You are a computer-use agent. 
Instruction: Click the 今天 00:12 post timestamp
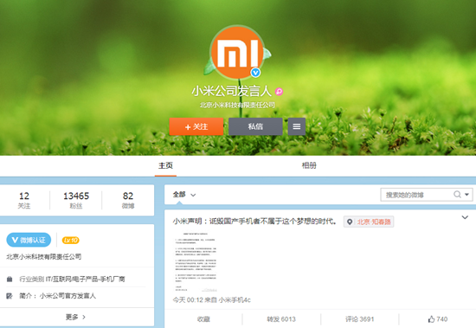[188, 300]
